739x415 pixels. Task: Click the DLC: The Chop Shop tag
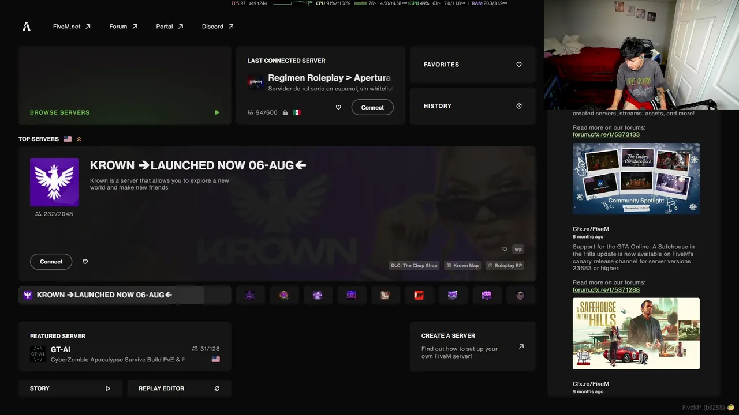click(x=415, y=266)
